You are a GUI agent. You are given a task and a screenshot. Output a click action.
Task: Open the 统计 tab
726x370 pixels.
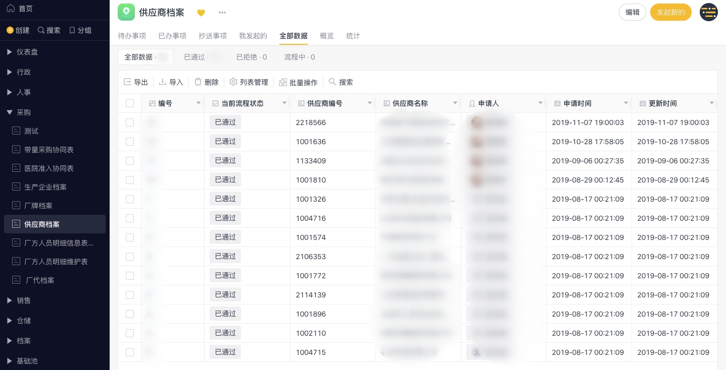click(353, 36)
